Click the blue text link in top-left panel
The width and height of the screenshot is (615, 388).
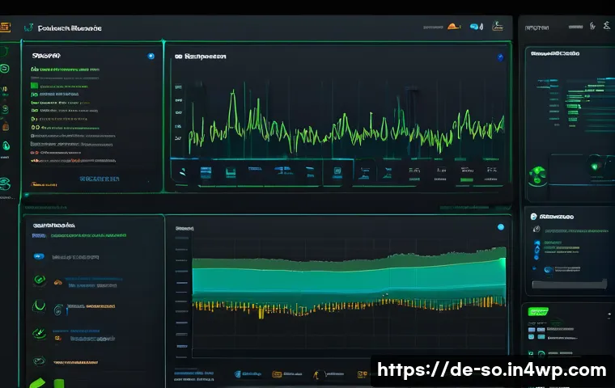coord(100,177)
